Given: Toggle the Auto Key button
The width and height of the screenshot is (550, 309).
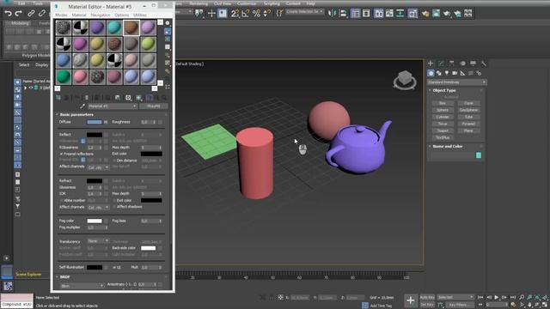Looking at the screenshot, I should tap(427, 297).
